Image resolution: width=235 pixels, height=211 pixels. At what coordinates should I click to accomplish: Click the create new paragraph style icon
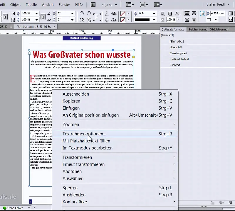pos(230,203)
